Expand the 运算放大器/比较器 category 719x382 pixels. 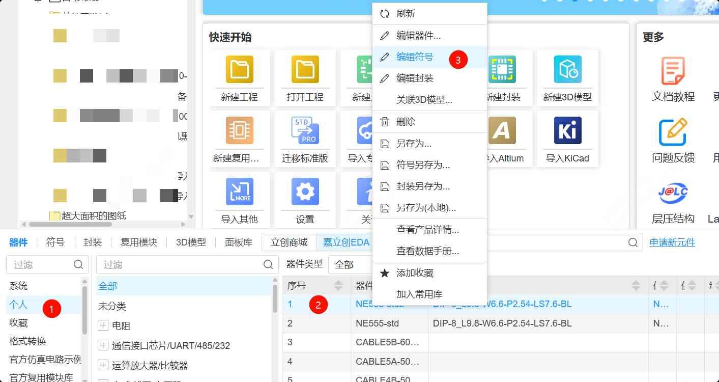pos(103,365)
